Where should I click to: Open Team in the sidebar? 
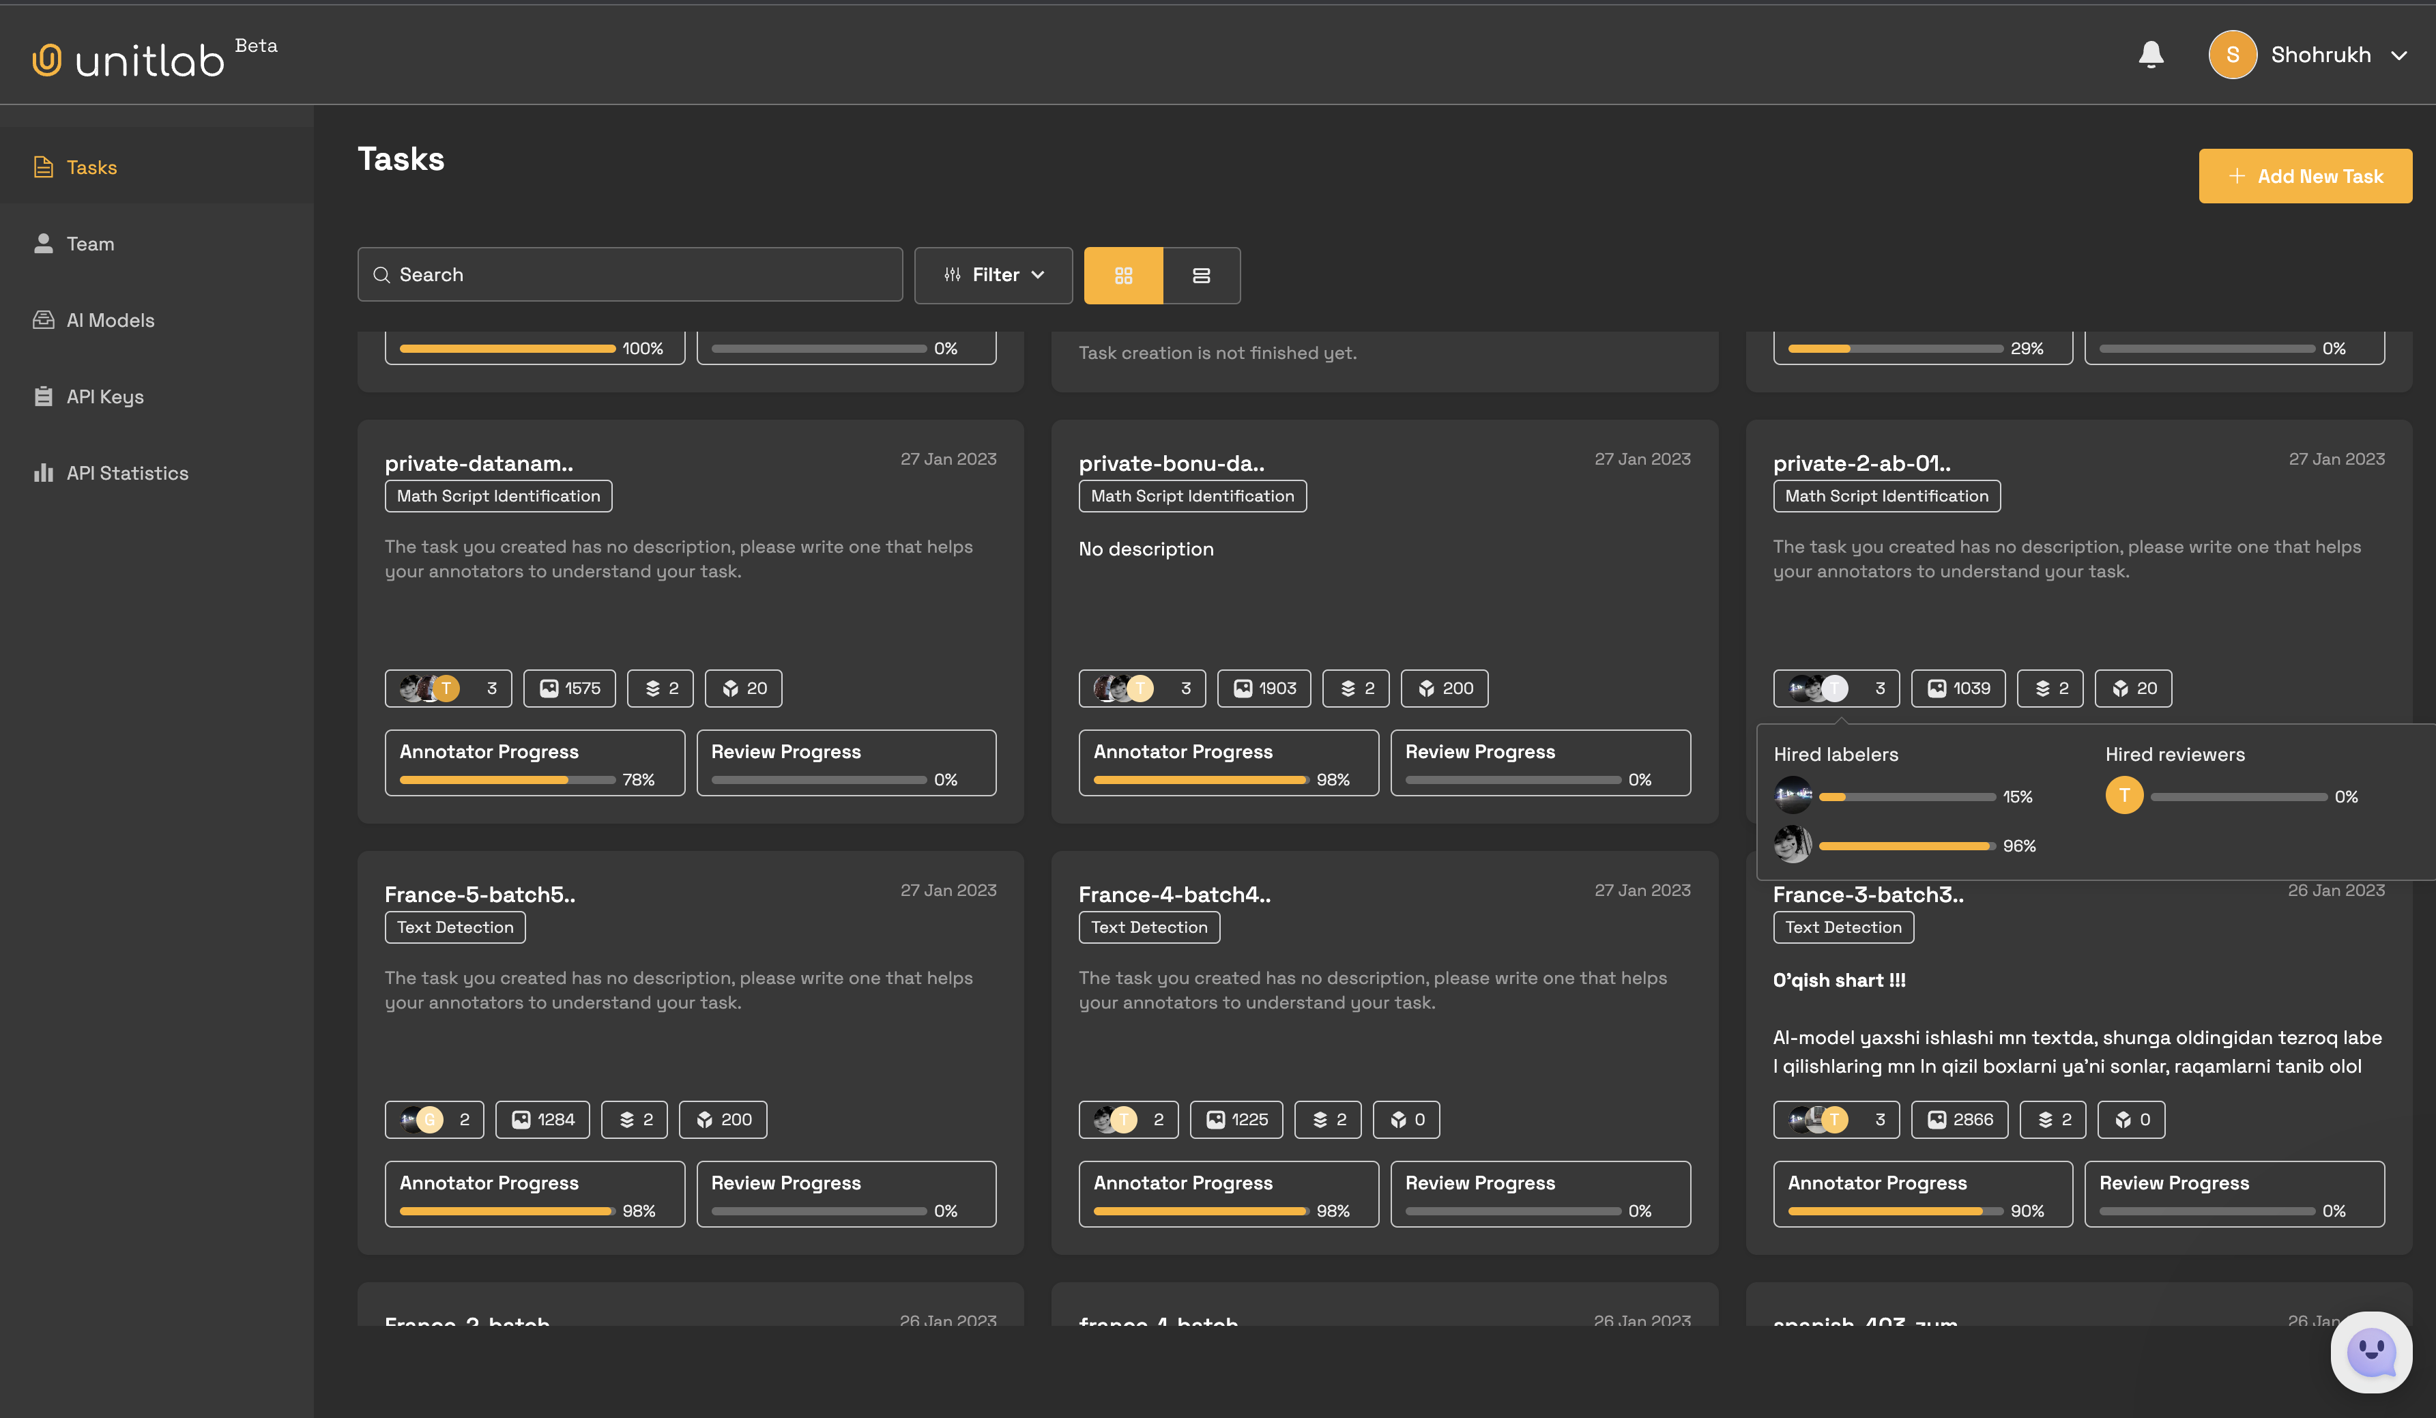157,244
